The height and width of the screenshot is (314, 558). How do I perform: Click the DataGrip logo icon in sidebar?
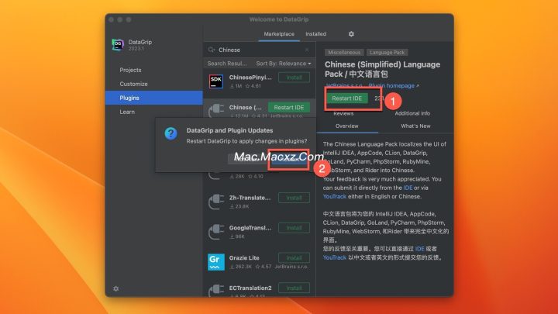(x=118, y=45)
